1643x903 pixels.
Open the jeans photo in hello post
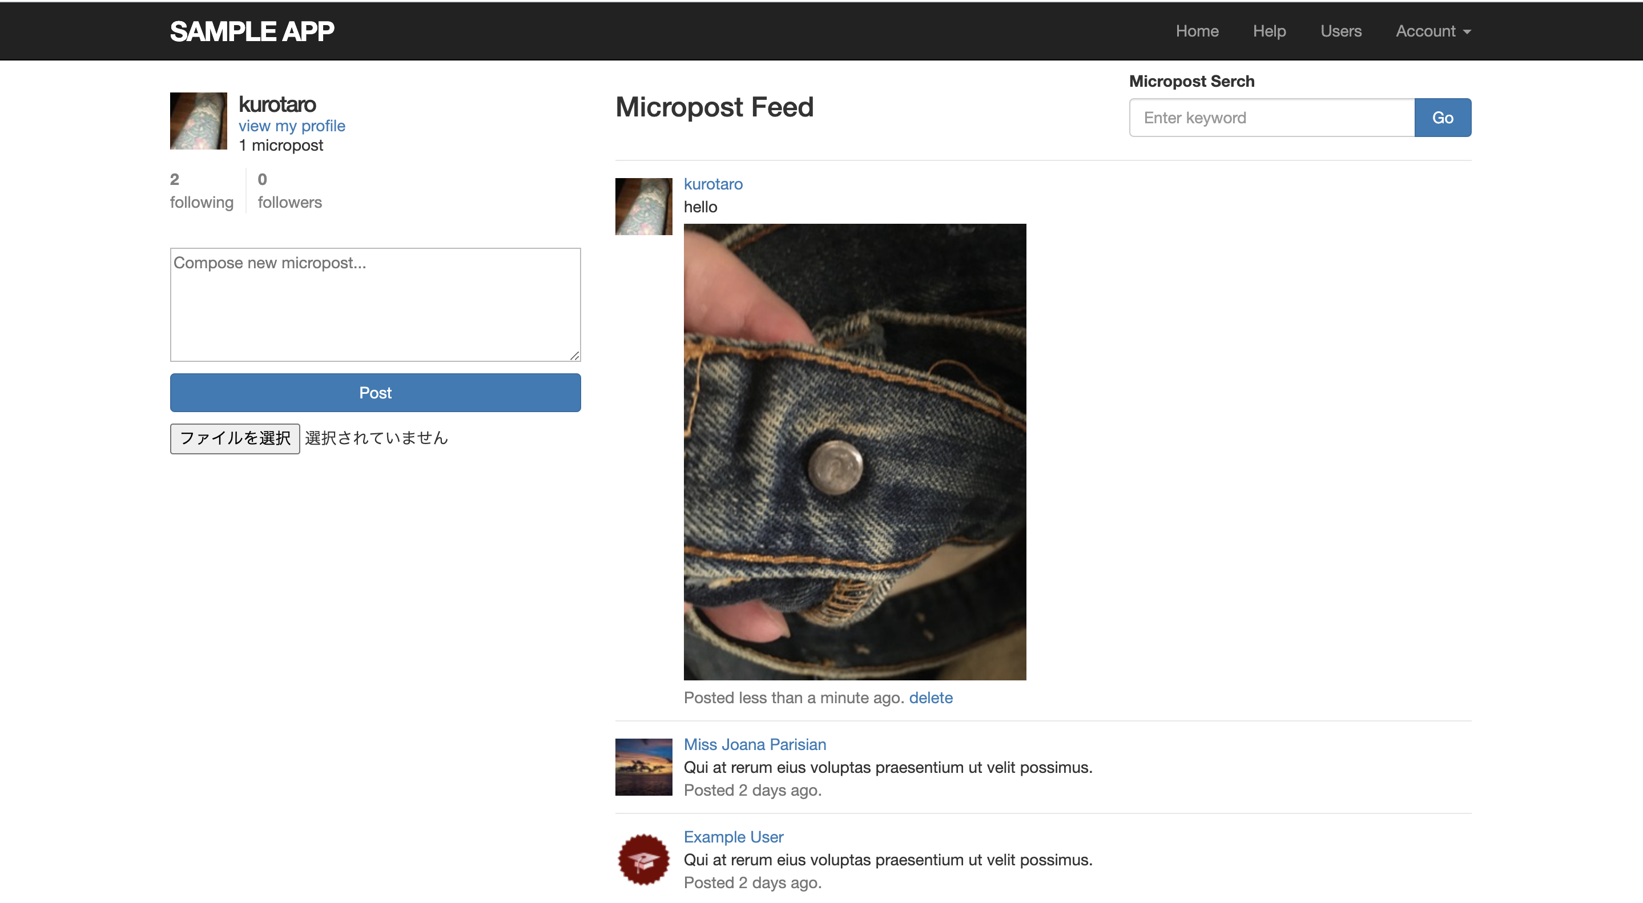coord(855,451)
